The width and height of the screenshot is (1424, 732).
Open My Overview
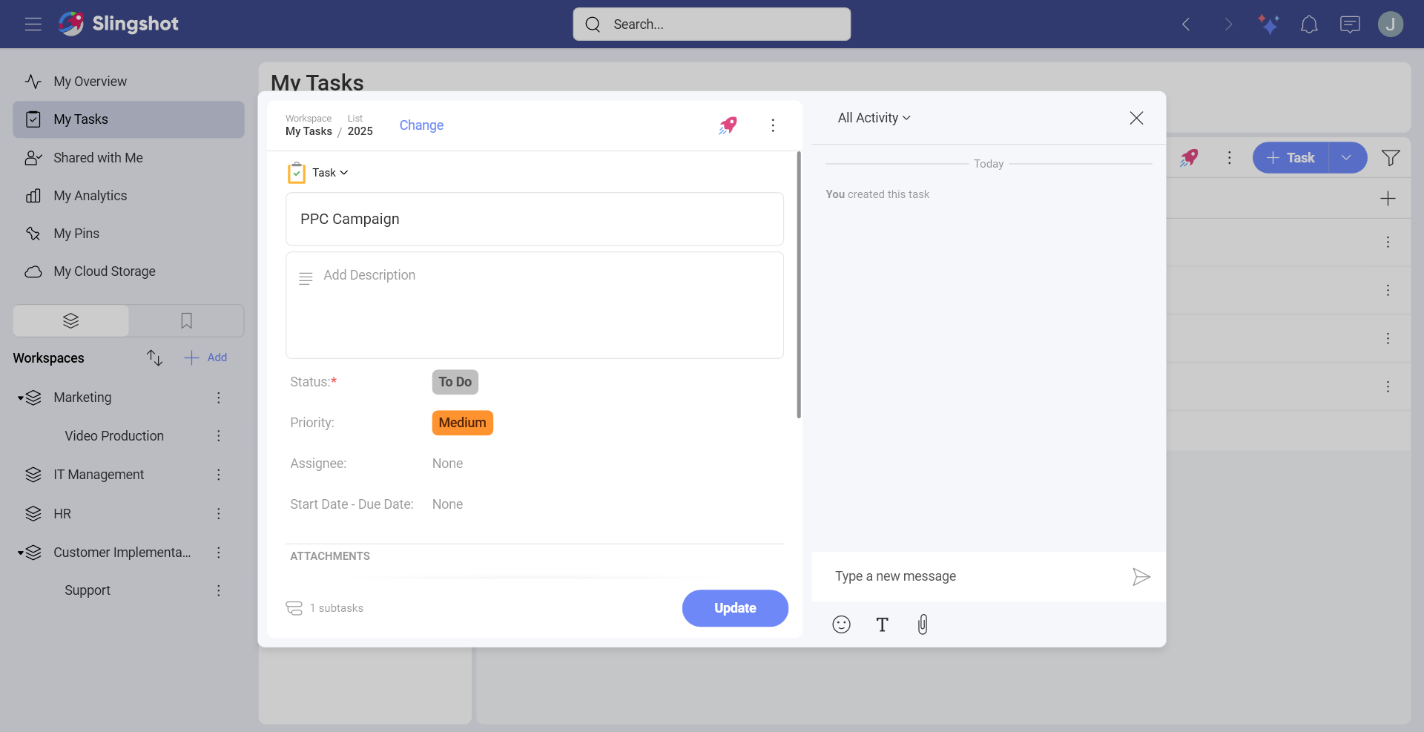128,82
